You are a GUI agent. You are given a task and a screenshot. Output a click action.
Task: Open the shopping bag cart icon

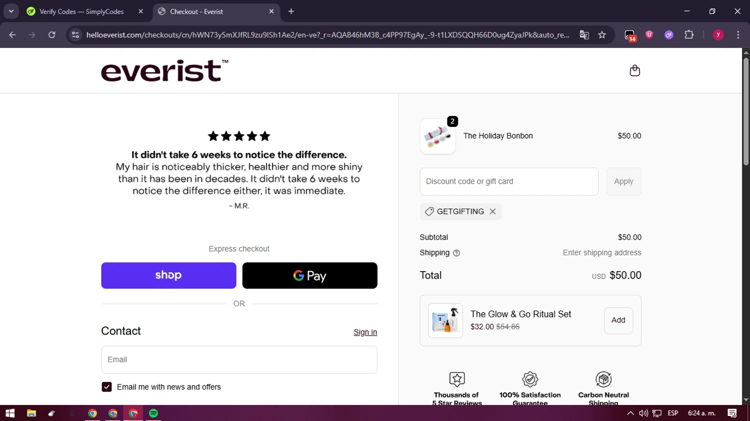click(634, 70)
